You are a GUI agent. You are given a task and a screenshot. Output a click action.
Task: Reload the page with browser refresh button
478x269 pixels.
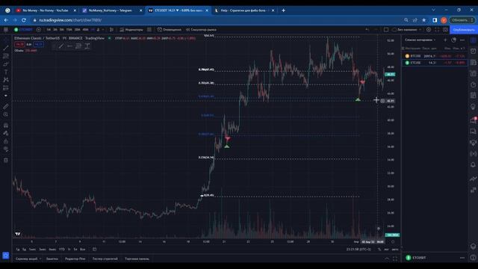(x=24, y=20)
